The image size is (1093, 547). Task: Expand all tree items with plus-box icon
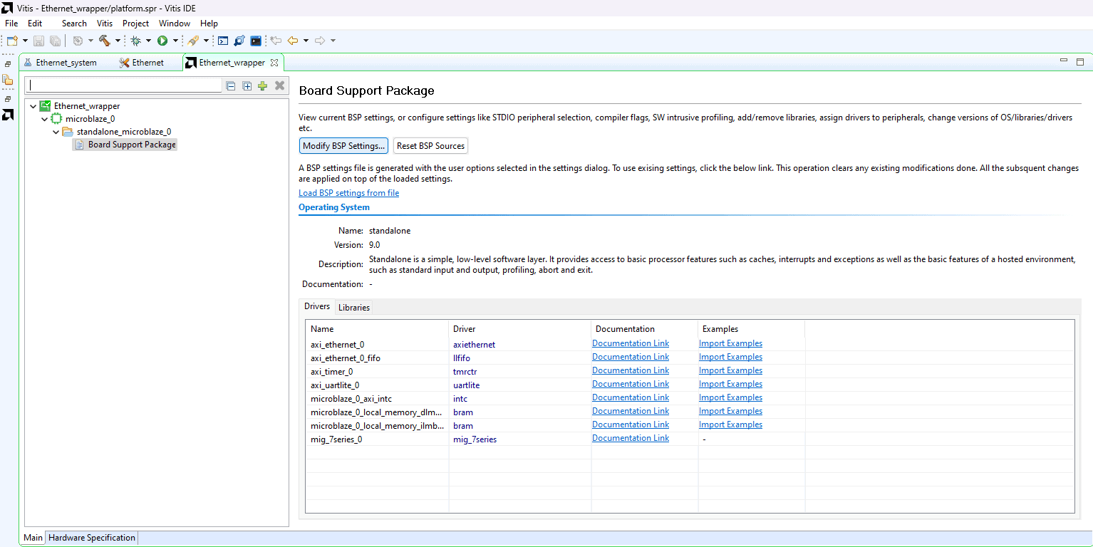point(247,85)
